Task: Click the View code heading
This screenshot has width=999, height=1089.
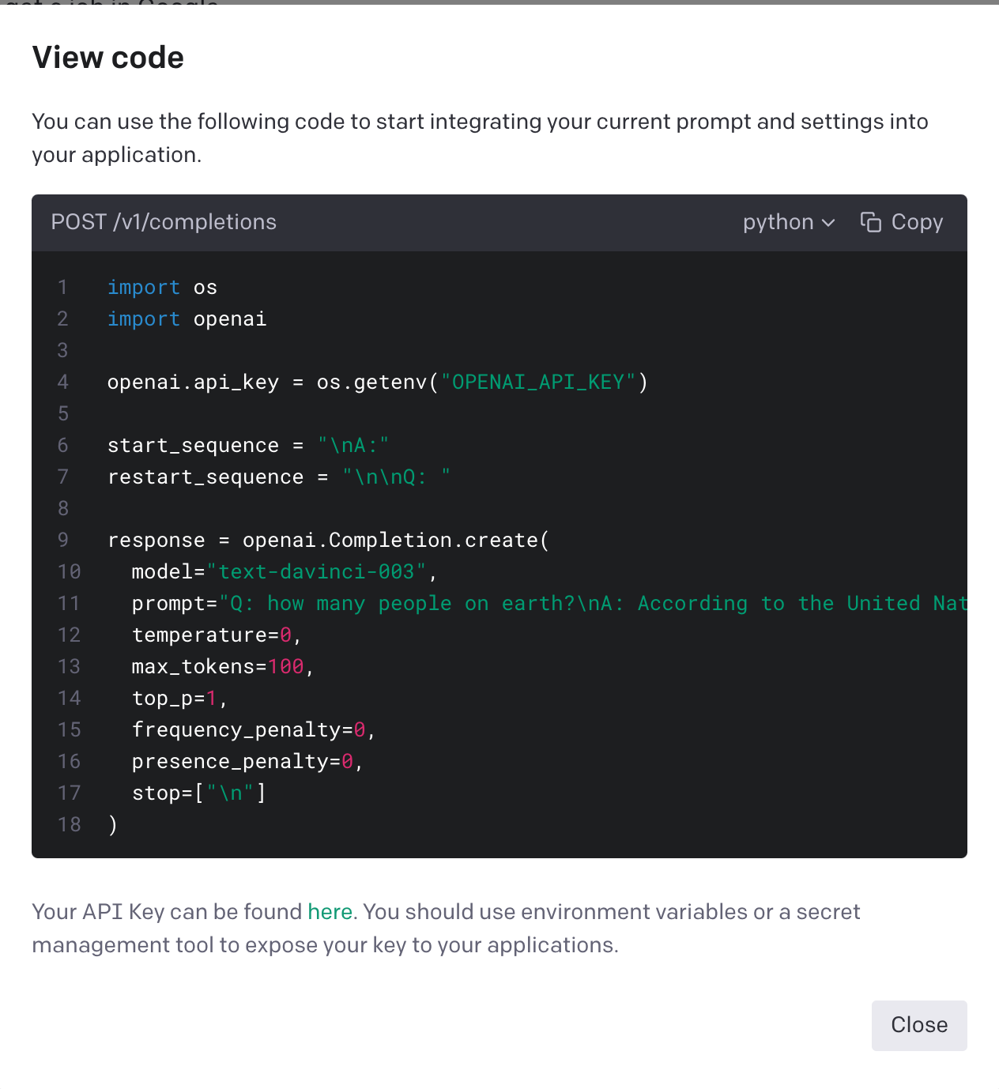Action: 108,58
